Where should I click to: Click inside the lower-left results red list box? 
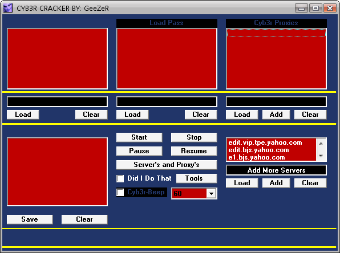(57, 172)
